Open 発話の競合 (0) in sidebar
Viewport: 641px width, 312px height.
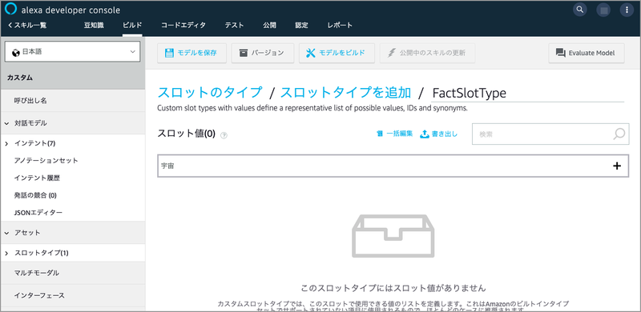[35, 195]
